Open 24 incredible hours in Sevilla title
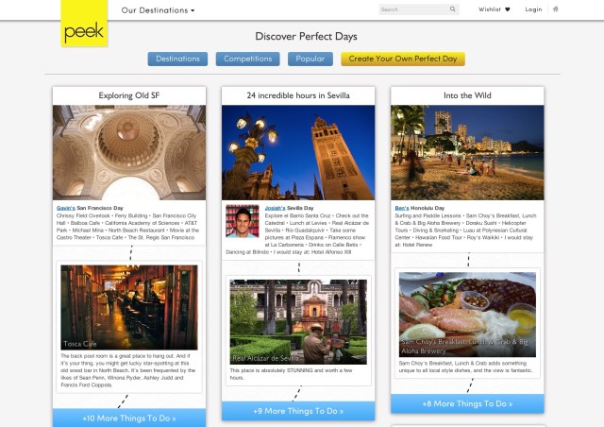This screenshot has width=604, height=427. [298, 95]
